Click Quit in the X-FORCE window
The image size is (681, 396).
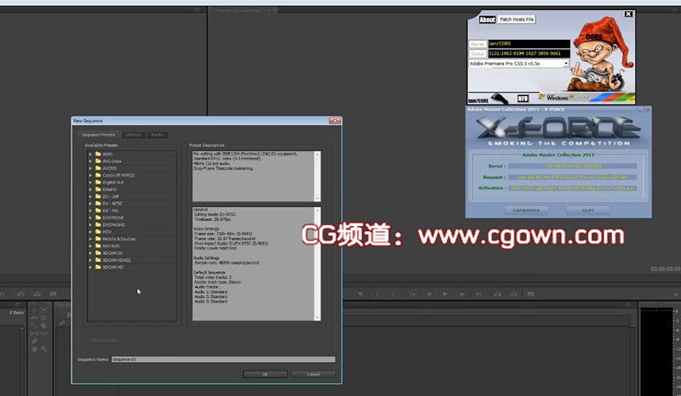click(587, 210)
